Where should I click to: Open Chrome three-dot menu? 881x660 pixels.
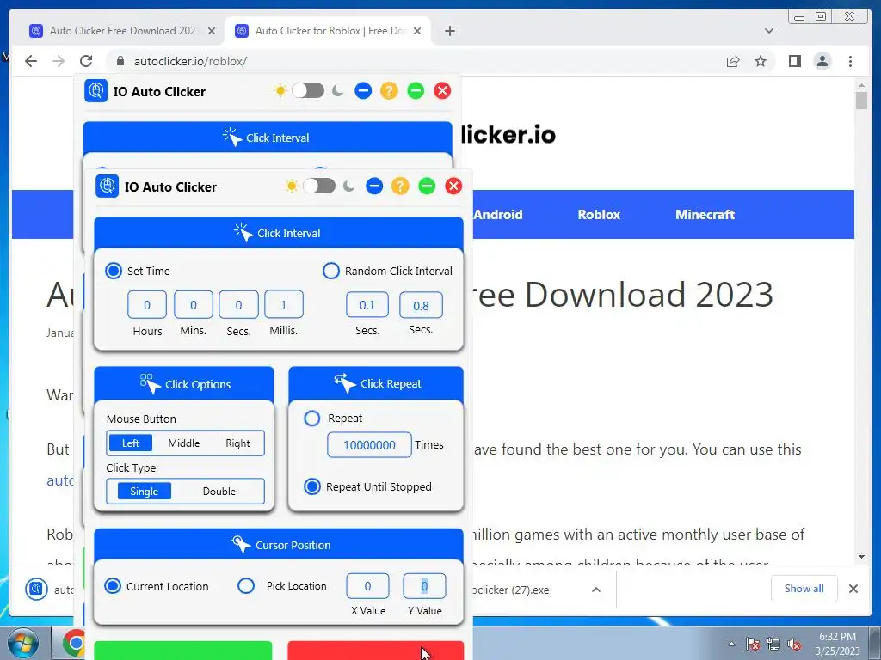(850, 61)
